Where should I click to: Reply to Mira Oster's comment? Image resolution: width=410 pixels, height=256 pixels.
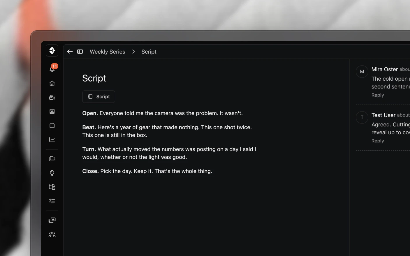(378, 95)
